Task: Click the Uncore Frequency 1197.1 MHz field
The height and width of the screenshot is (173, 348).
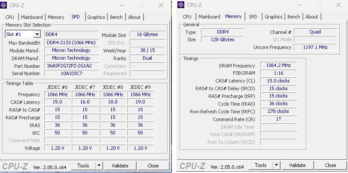Action: pyautogui.click(x=315, y=47)
